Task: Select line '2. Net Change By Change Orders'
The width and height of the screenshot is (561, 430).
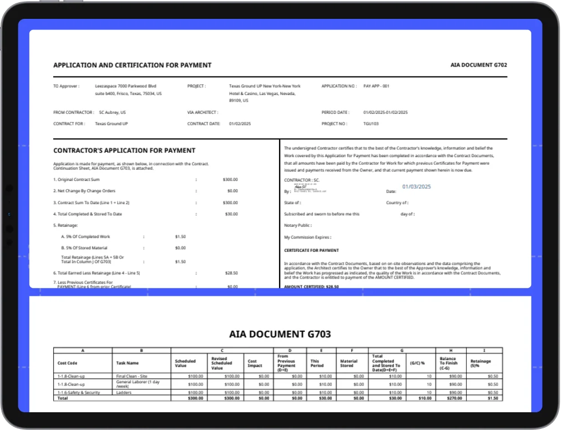Action: click(x=84, y=191)
